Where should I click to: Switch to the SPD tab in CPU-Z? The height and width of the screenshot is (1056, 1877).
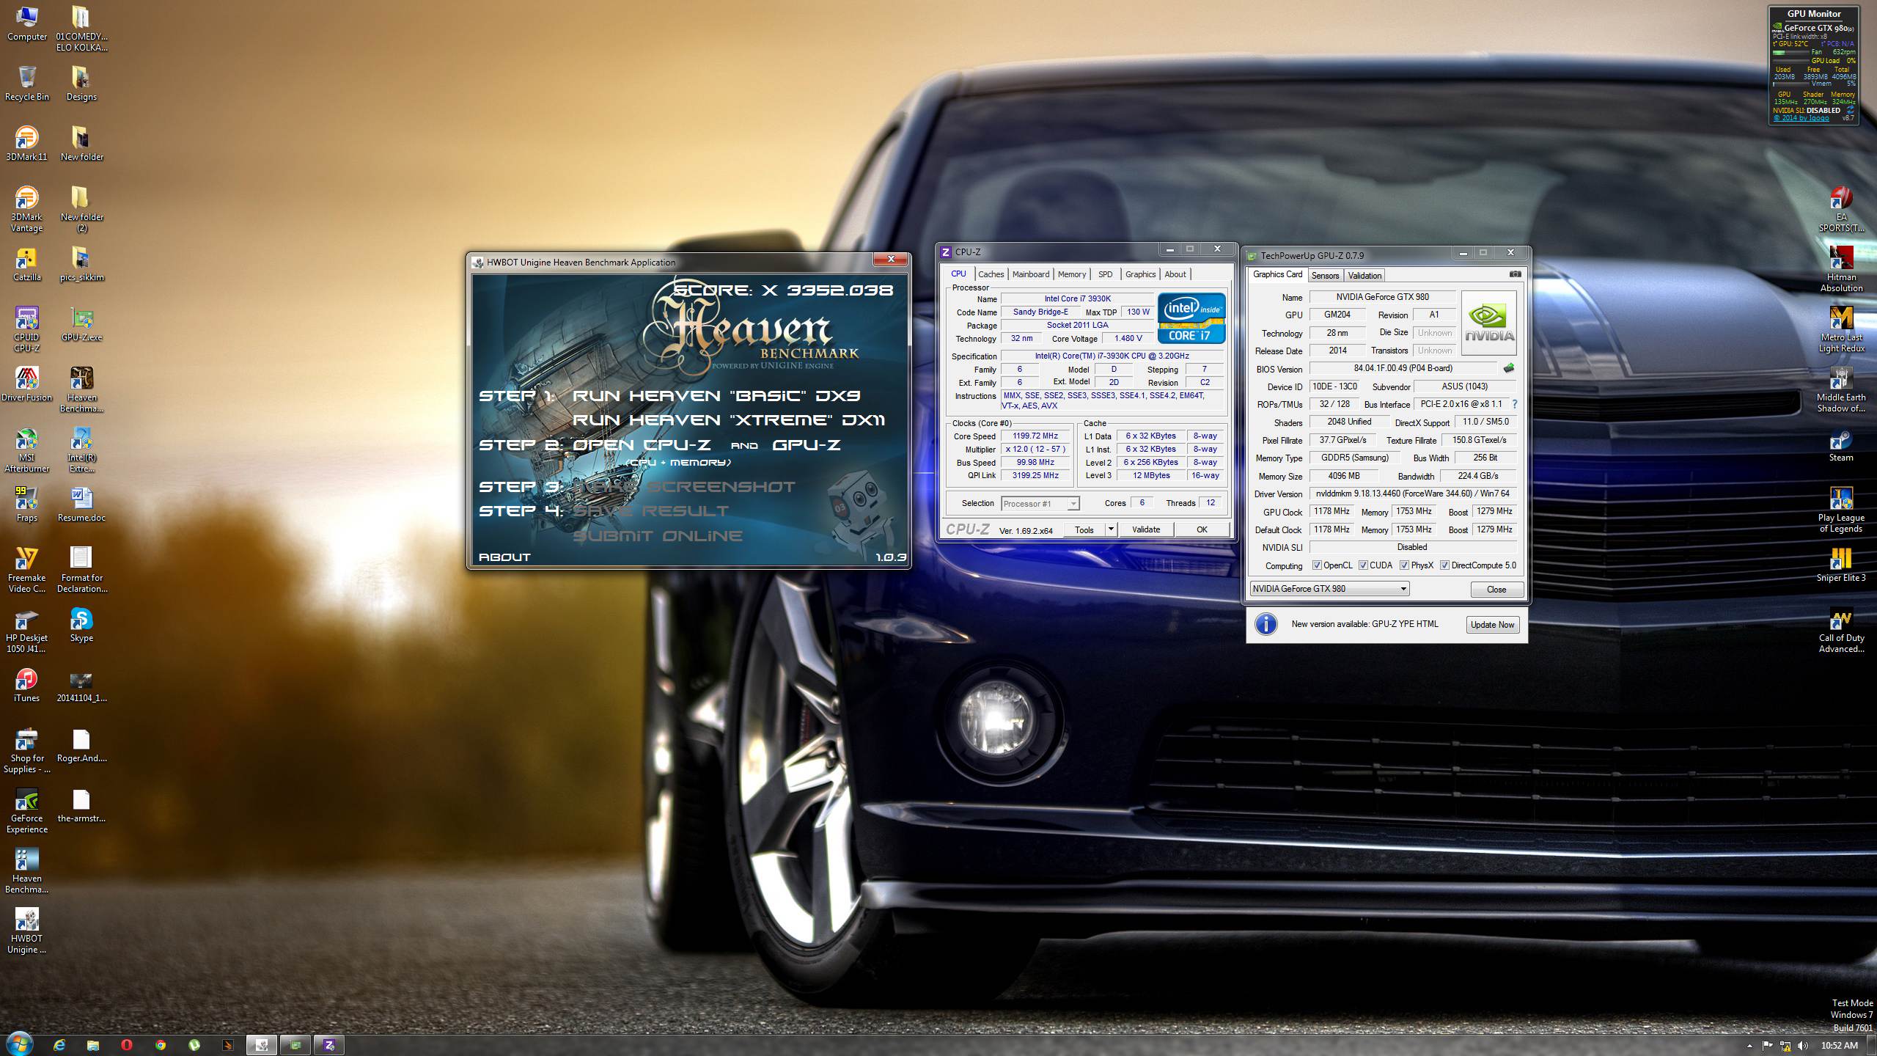[1106, 274]
